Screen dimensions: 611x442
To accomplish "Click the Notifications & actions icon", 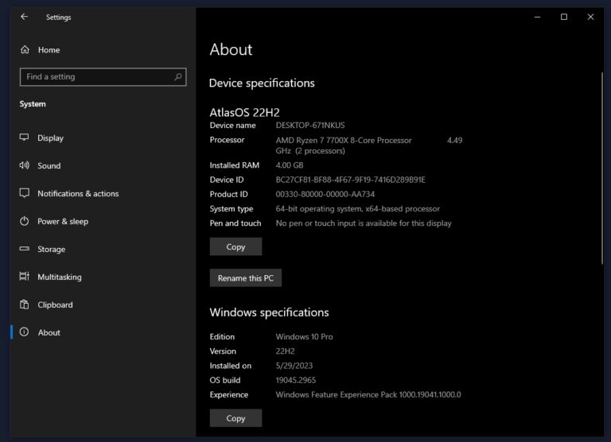I will 24,193.
